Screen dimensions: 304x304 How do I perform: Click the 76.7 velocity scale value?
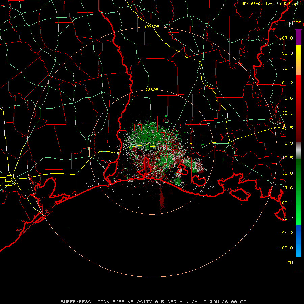click(287, 68)
